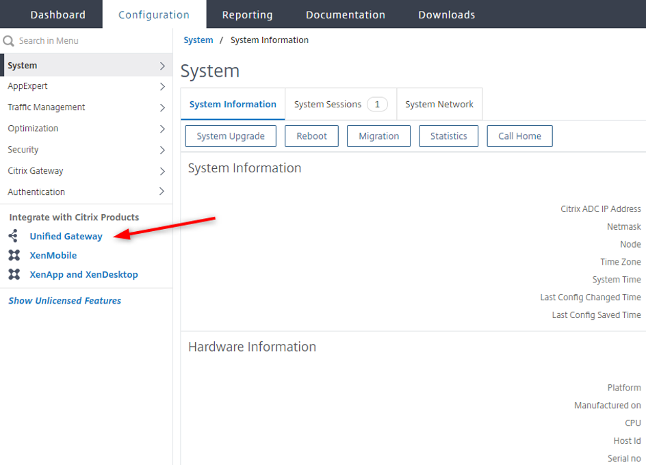Click the Platform label
This screenshot has height=465, width=646.
[624, 388]
